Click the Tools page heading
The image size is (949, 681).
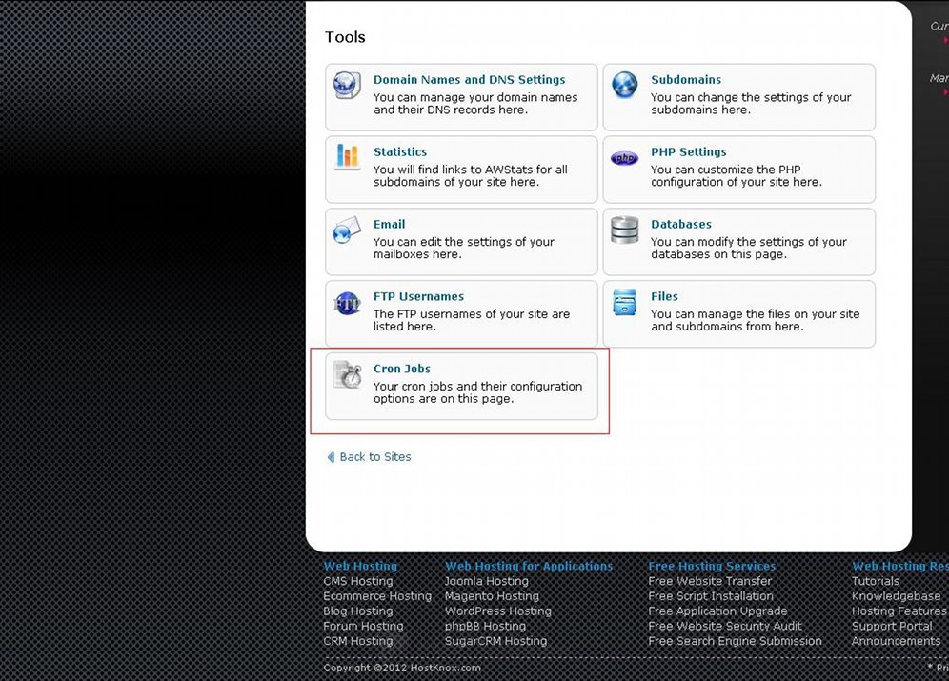[345, 37]
